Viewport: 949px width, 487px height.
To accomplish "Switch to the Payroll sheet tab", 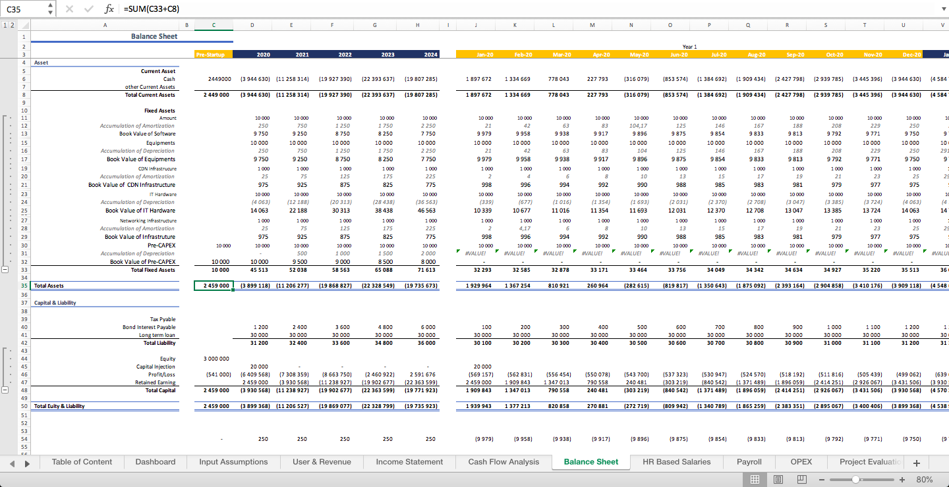I will 749,462.
